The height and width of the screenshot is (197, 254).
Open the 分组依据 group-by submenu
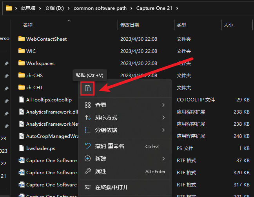pyautogui.click(x=125, y=130)
